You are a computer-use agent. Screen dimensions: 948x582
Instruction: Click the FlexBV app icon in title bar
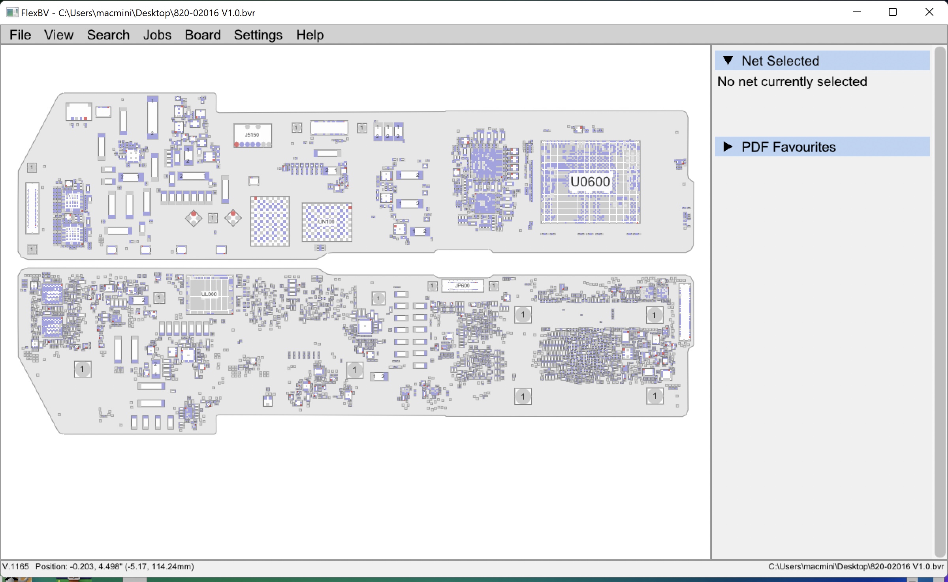click(x=12, y=13)
